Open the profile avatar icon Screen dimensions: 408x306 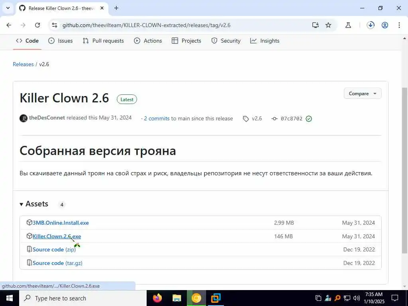pos(385,25)
